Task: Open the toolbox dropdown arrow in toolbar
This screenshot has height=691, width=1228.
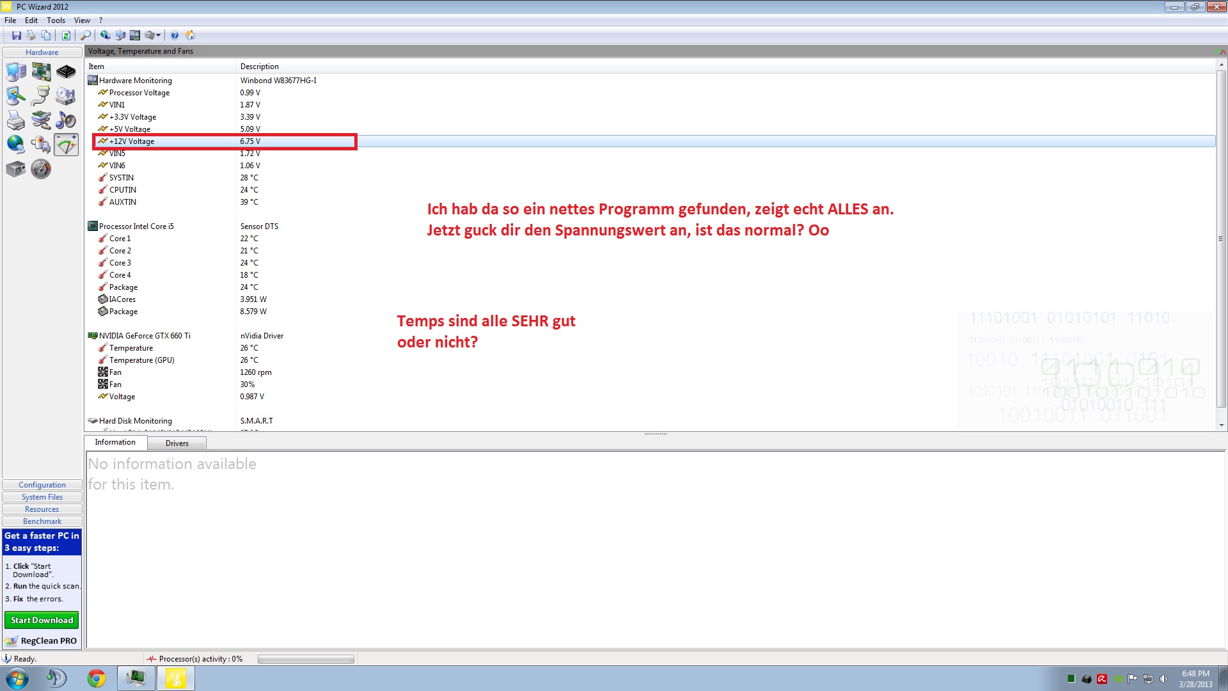Action: [159, 35]
